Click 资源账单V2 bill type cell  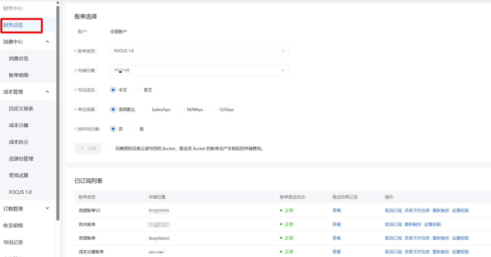coord(89,210)
